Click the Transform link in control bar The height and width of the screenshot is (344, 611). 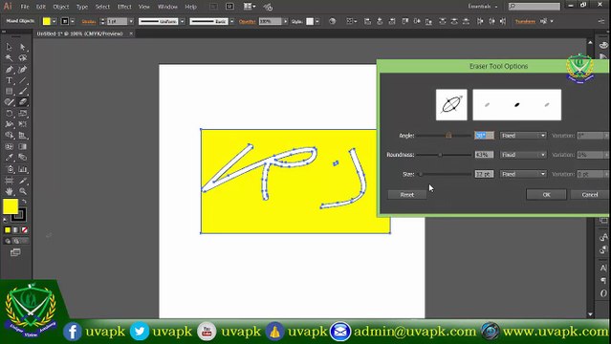pyautogui.click(x=525, y=21)
